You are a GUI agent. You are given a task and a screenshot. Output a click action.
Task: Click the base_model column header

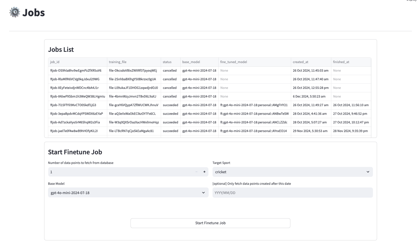point(199,62)
